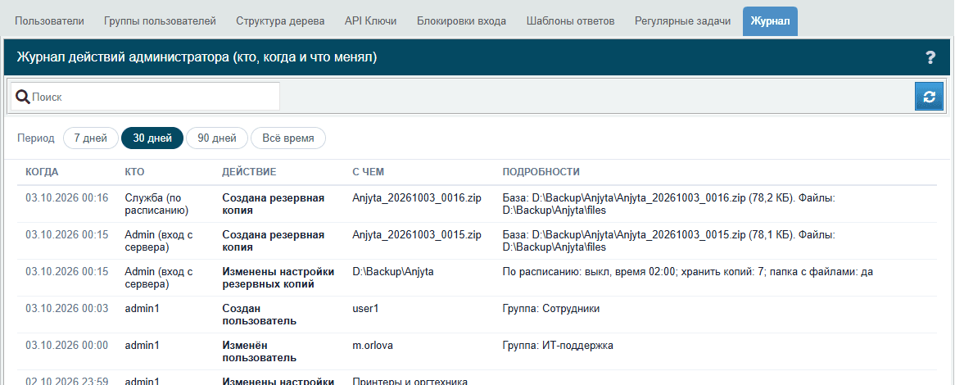
Task: Set period to 7 дней
Action: point(91,138)
